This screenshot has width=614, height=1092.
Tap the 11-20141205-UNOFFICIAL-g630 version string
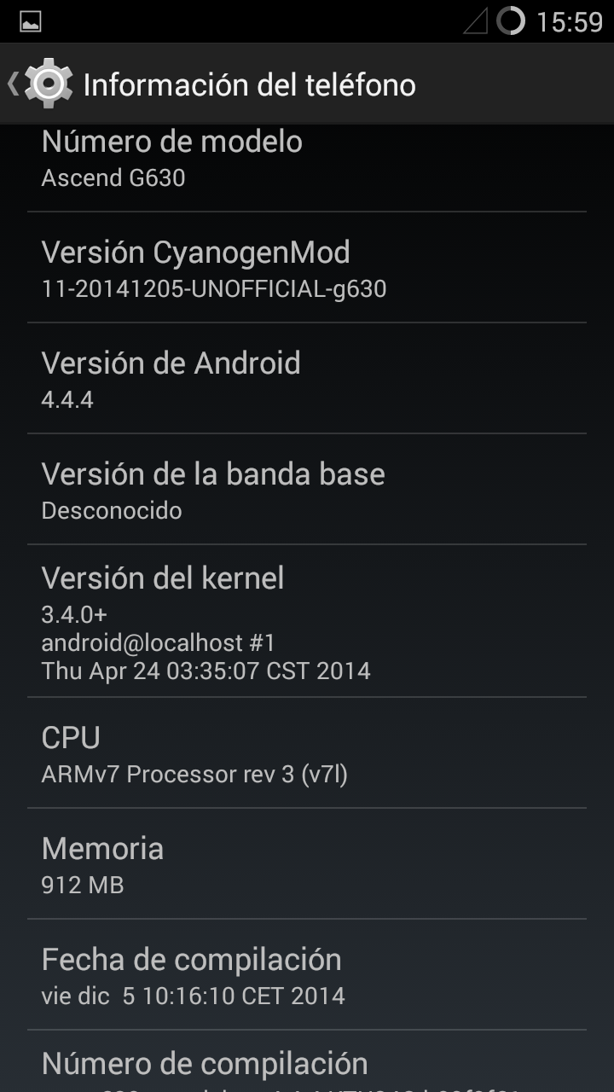pyautogui.click(x=214, y=289)
